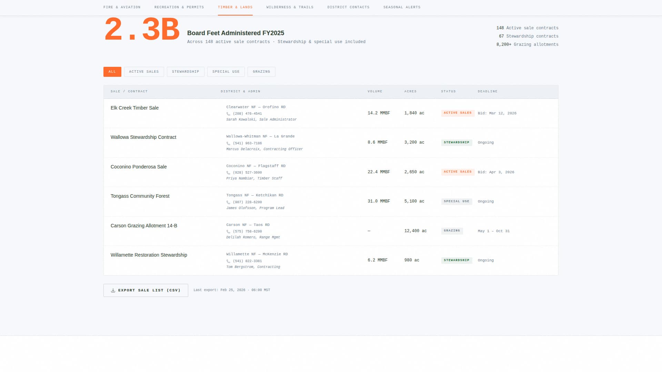The image size is (662, 372).
Task: Export the sale list as CSV
Action: [x=146, y=290]
